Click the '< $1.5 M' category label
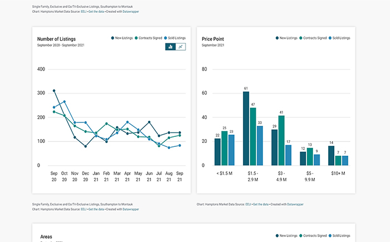Viewport: 390px width, 242px height. click(x=225, y=174)
